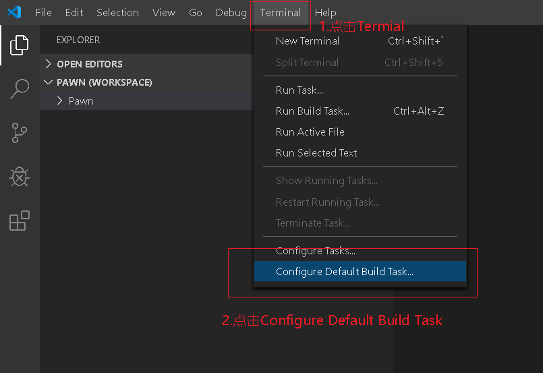Open the Terminal menu
This screenshot has width=543, height=373.
281,13
